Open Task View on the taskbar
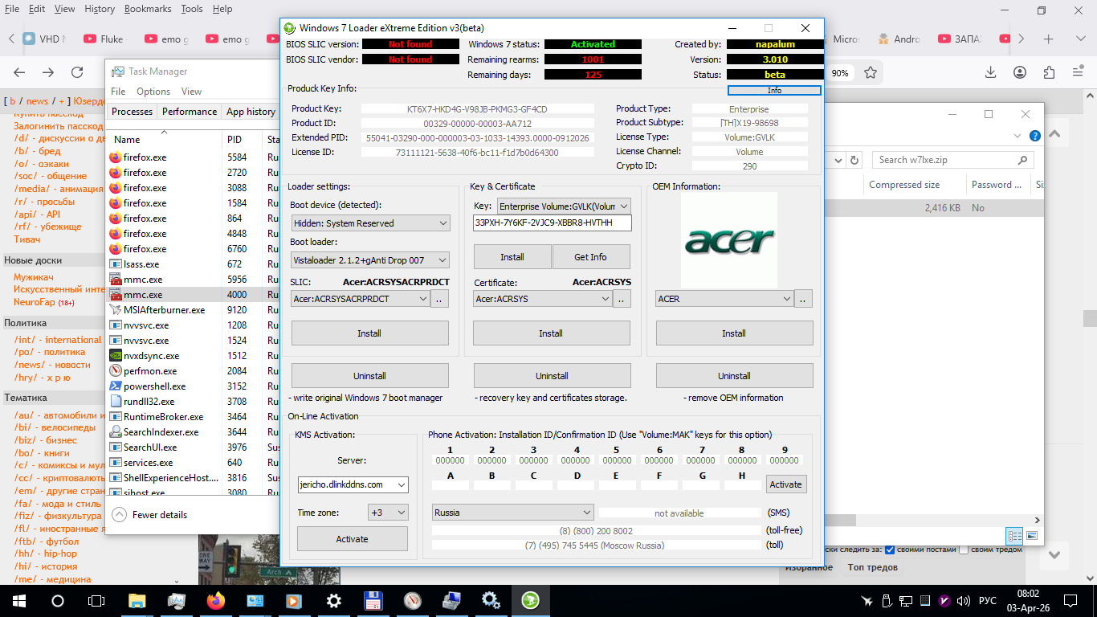This screenshot has height=617, width=1097. point(96,600)
